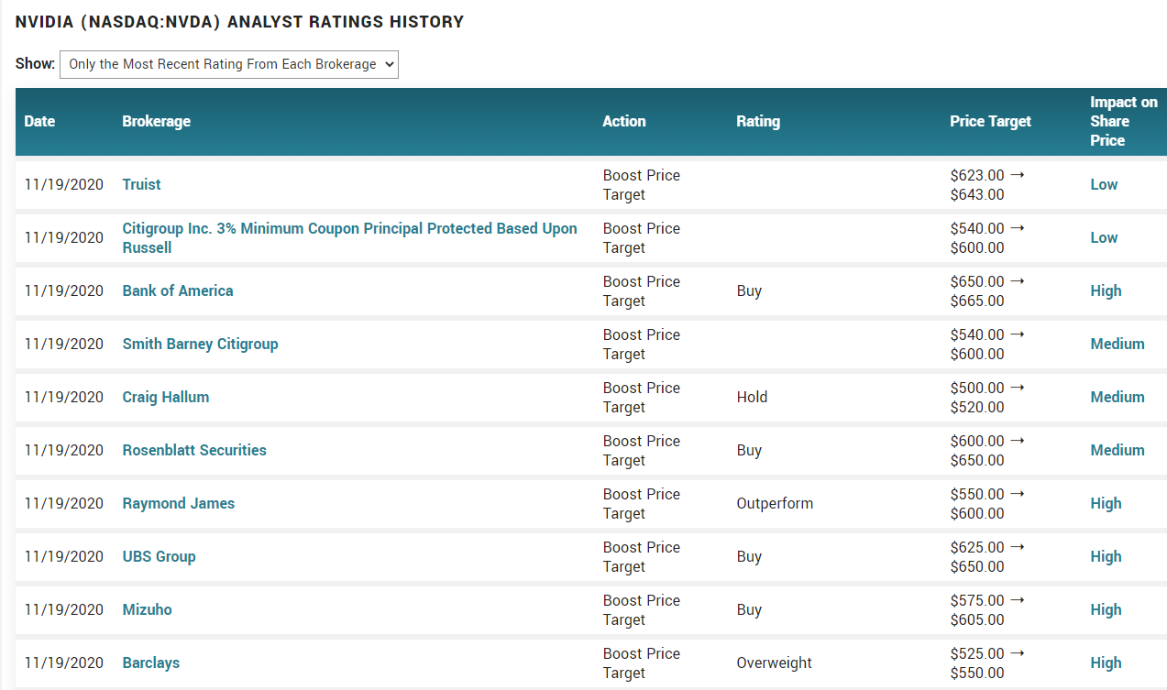Open the Citigroup Inc. 3% Minimum Coupon link
Screen dimensions: 1167x690
click(350, 237)
